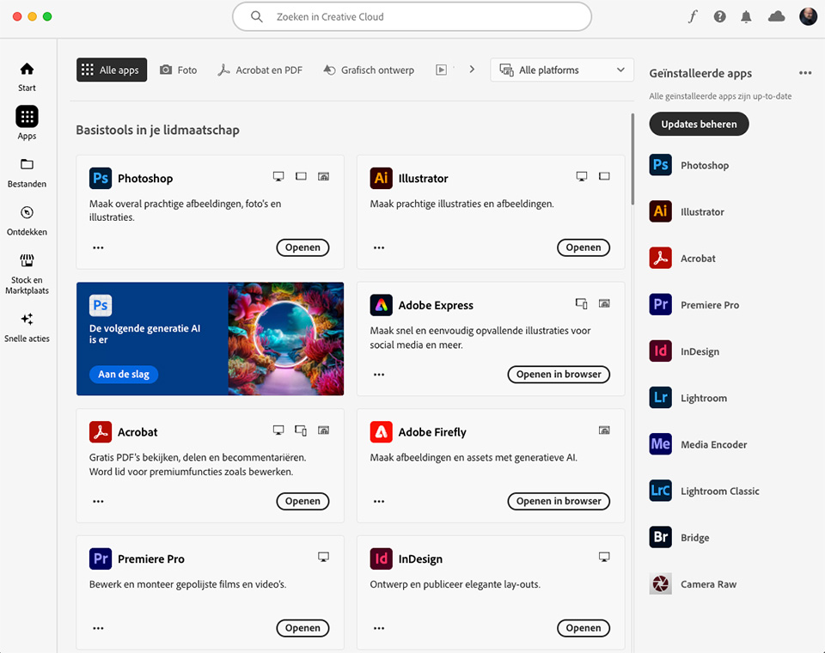Open more options on Premiere Pro card
The height and width of the screenshot is (653, 825).
(98, 628)
